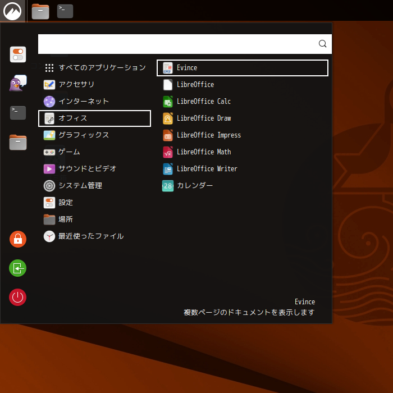Launch Evince document viewer
The height and width of the screenshot is (393, 393).
243,68
